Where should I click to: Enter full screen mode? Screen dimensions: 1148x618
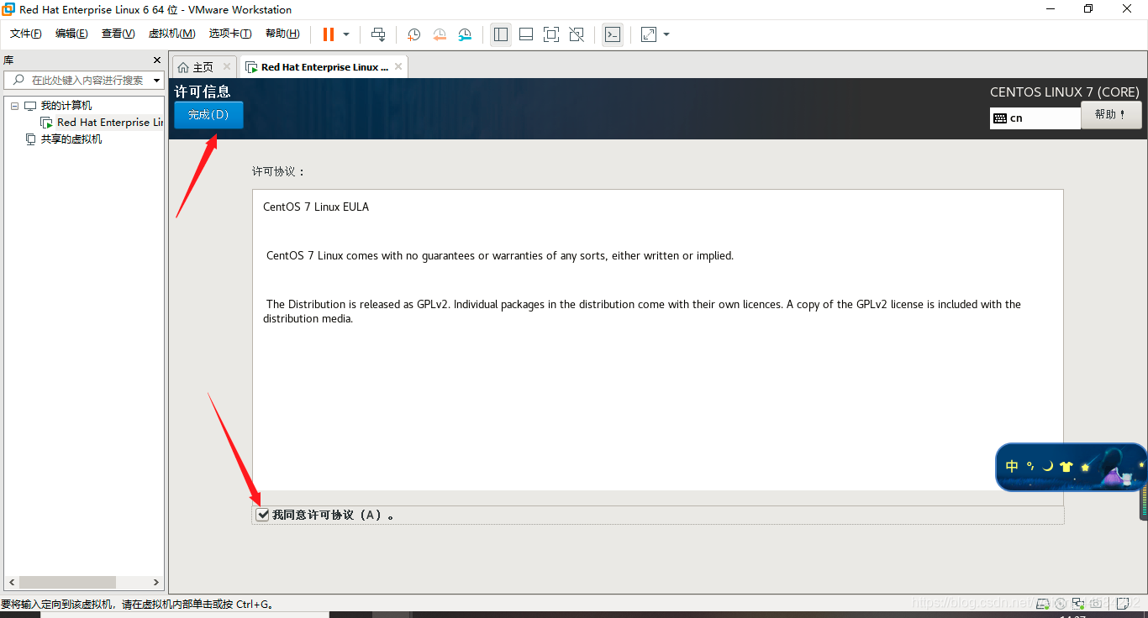coord(551,34)
